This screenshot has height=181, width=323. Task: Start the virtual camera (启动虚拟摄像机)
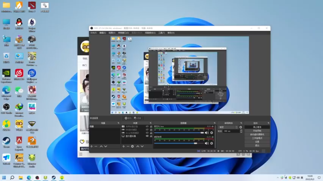point(257,135)
